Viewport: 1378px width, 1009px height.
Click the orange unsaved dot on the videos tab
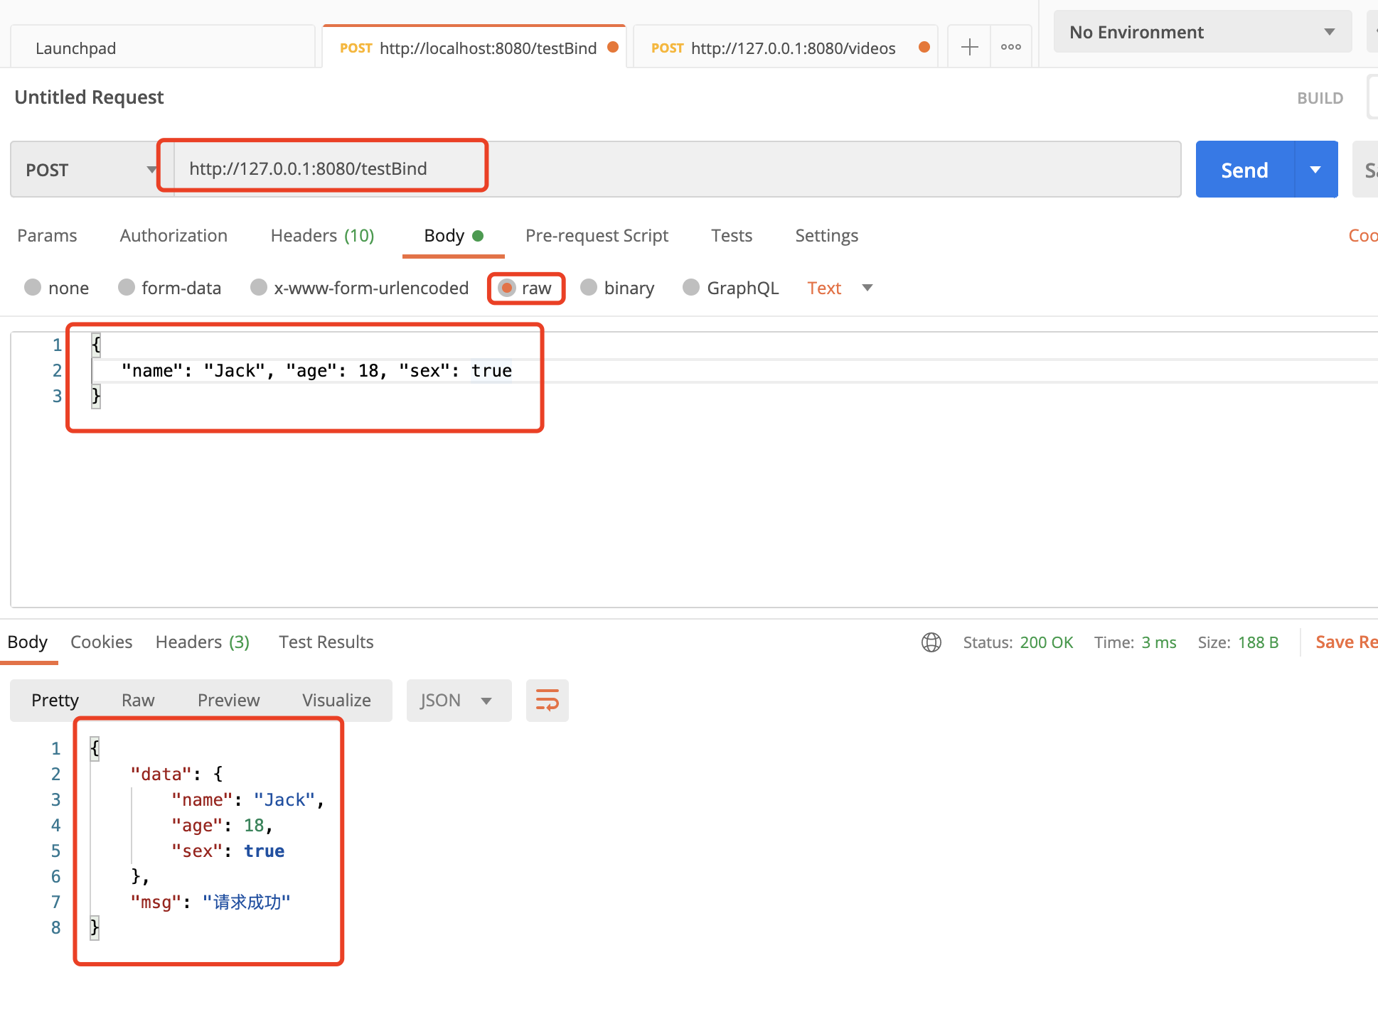click(924, 47)
